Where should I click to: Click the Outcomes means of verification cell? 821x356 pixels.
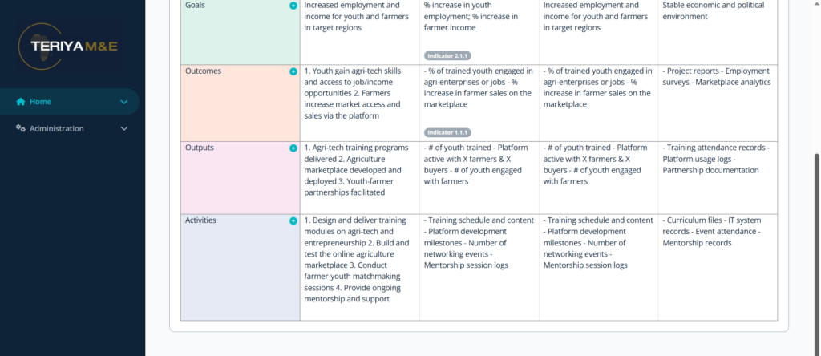(718, 103)
